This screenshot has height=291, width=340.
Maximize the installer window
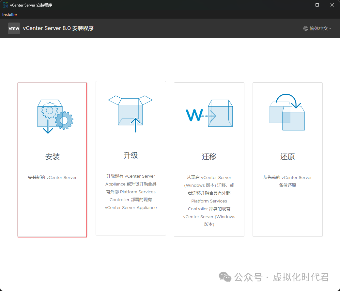(x=317, y=5)
